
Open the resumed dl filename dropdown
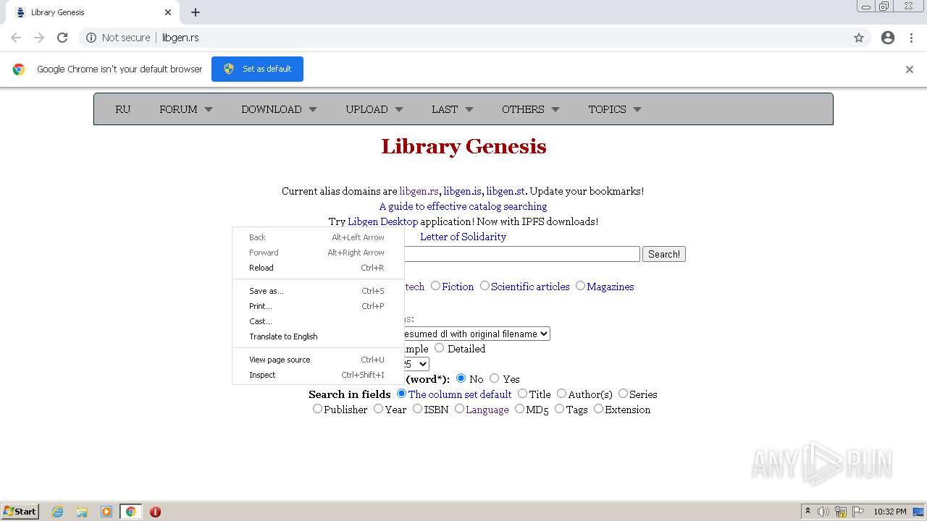click(477, 334)
